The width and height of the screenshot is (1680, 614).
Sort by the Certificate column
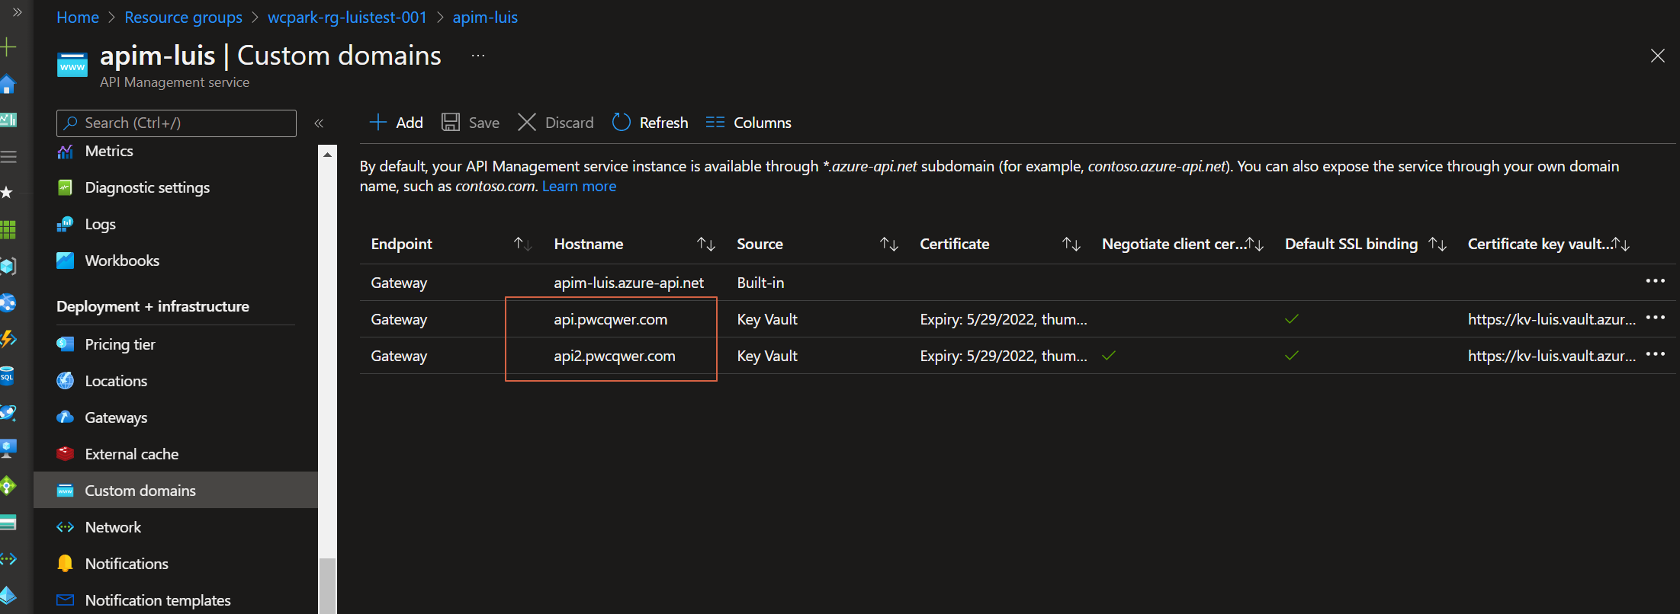click(1071, 244)
